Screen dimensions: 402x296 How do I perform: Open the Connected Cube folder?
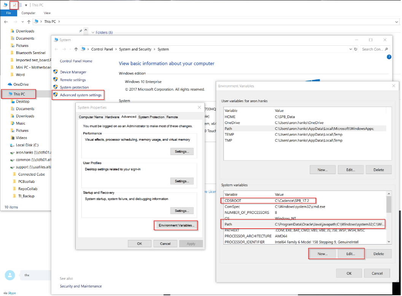pos(31,174)
